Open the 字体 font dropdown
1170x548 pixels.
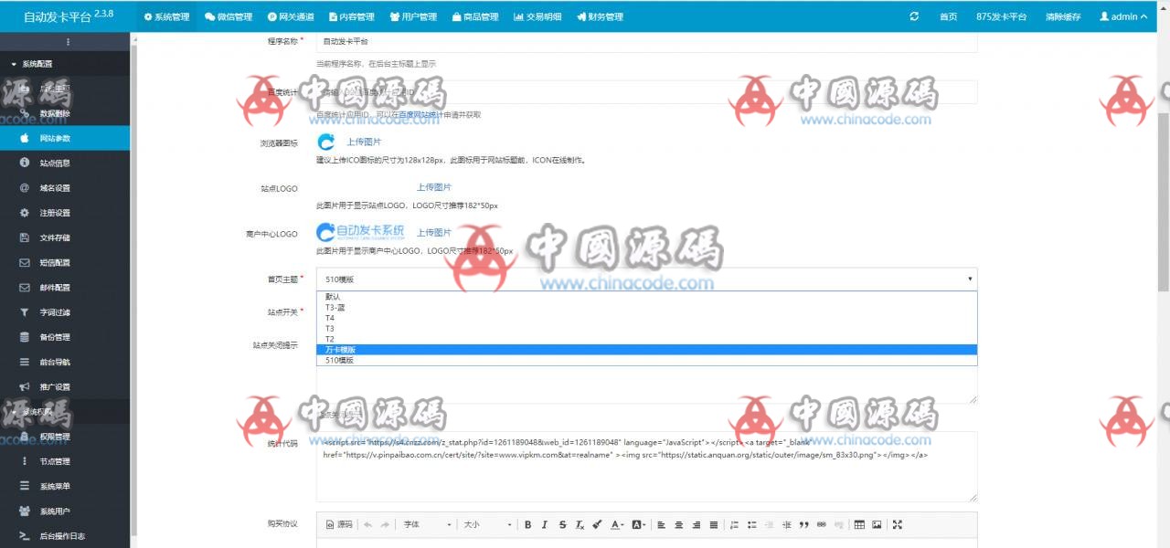point(427,524)
